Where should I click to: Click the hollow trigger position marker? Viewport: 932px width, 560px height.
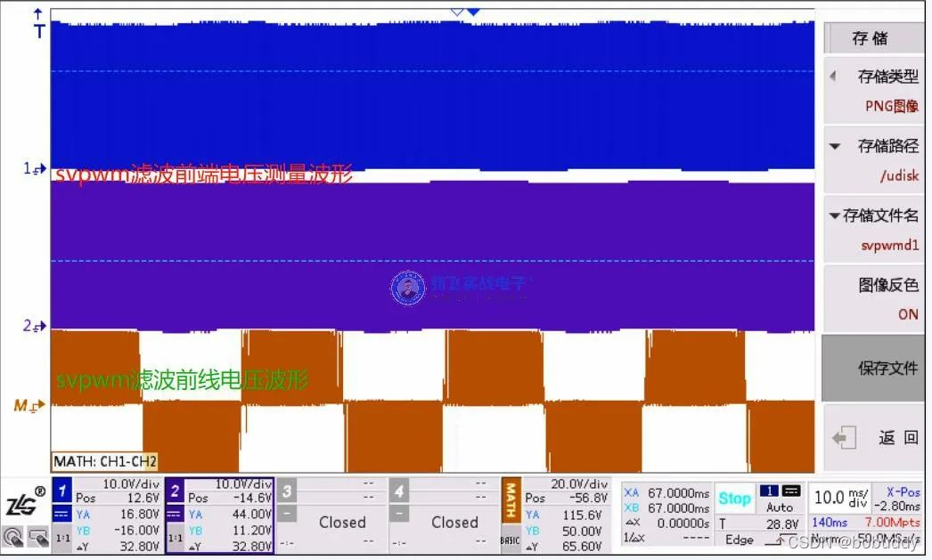pyautogui.click(x=457, y=12)
